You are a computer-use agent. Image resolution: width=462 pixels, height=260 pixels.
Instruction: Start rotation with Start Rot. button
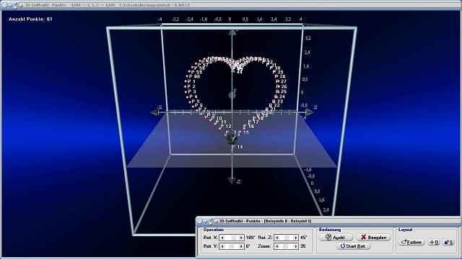(x=353, y=246)
